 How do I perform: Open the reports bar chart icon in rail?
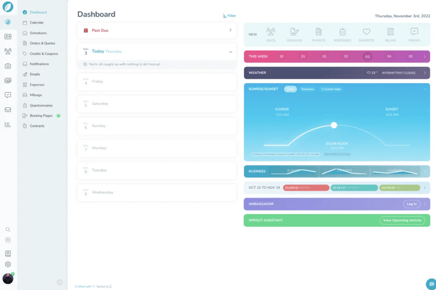pos(8,124)
